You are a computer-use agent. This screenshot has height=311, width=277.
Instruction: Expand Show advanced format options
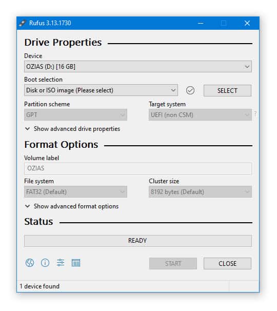72,206
